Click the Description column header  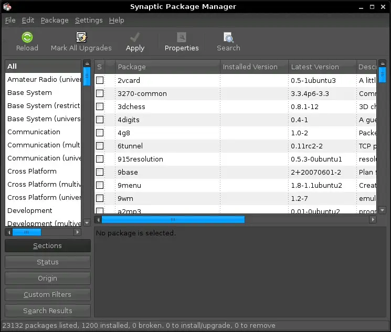point(366,67)
